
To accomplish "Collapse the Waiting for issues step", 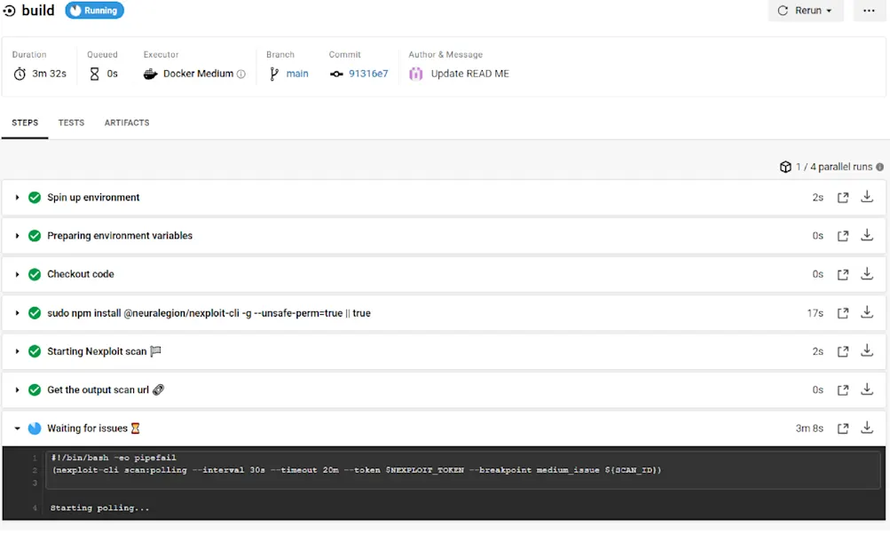I will [x=16, y=428].
